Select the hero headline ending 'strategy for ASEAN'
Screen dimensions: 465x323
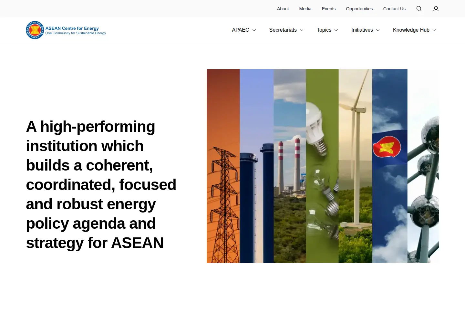click(x=101, y=185)
